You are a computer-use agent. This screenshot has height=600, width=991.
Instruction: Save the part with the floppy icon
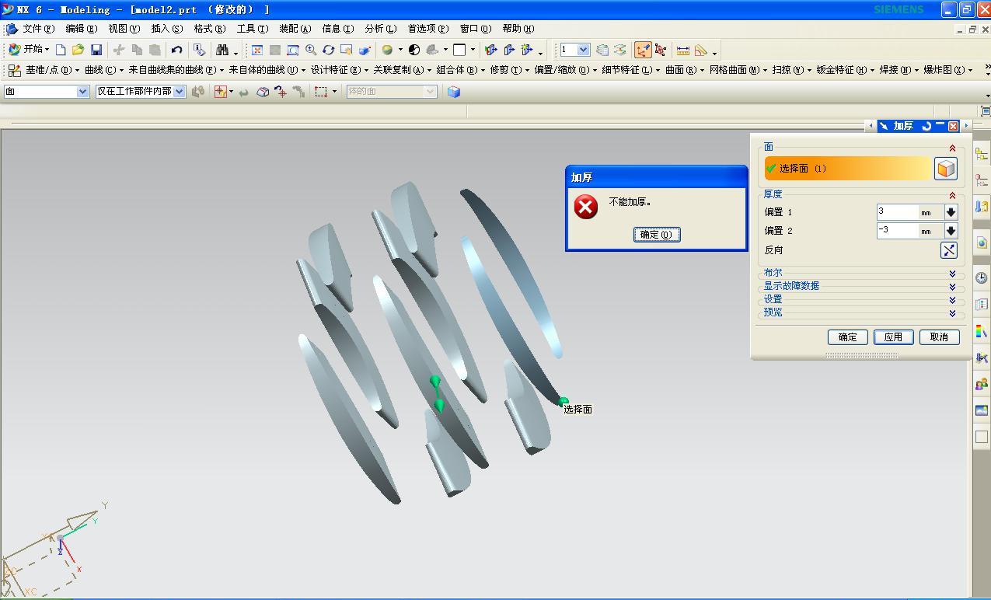click(96, 50)
